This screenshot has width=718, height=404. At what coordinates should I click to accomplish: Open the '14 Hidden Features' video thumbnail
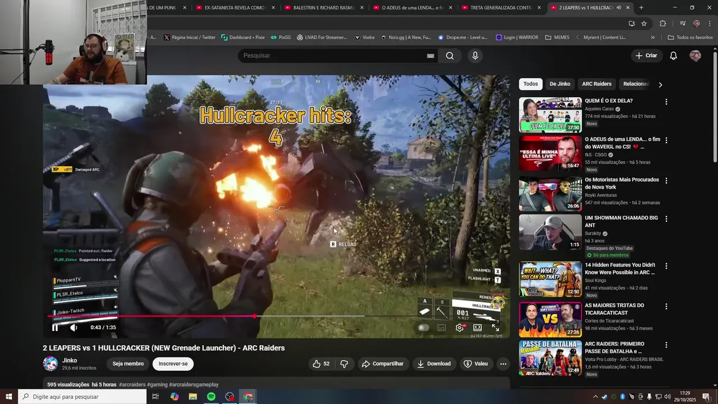pyautogui.click(x=550, y=279)
